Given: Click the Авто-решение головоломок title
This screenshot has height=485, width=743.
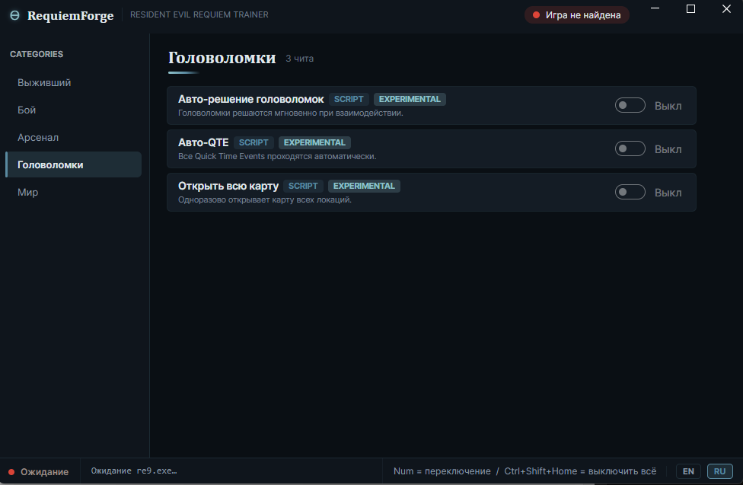Looking at the screenshot, I should click(x=250, y=99).
